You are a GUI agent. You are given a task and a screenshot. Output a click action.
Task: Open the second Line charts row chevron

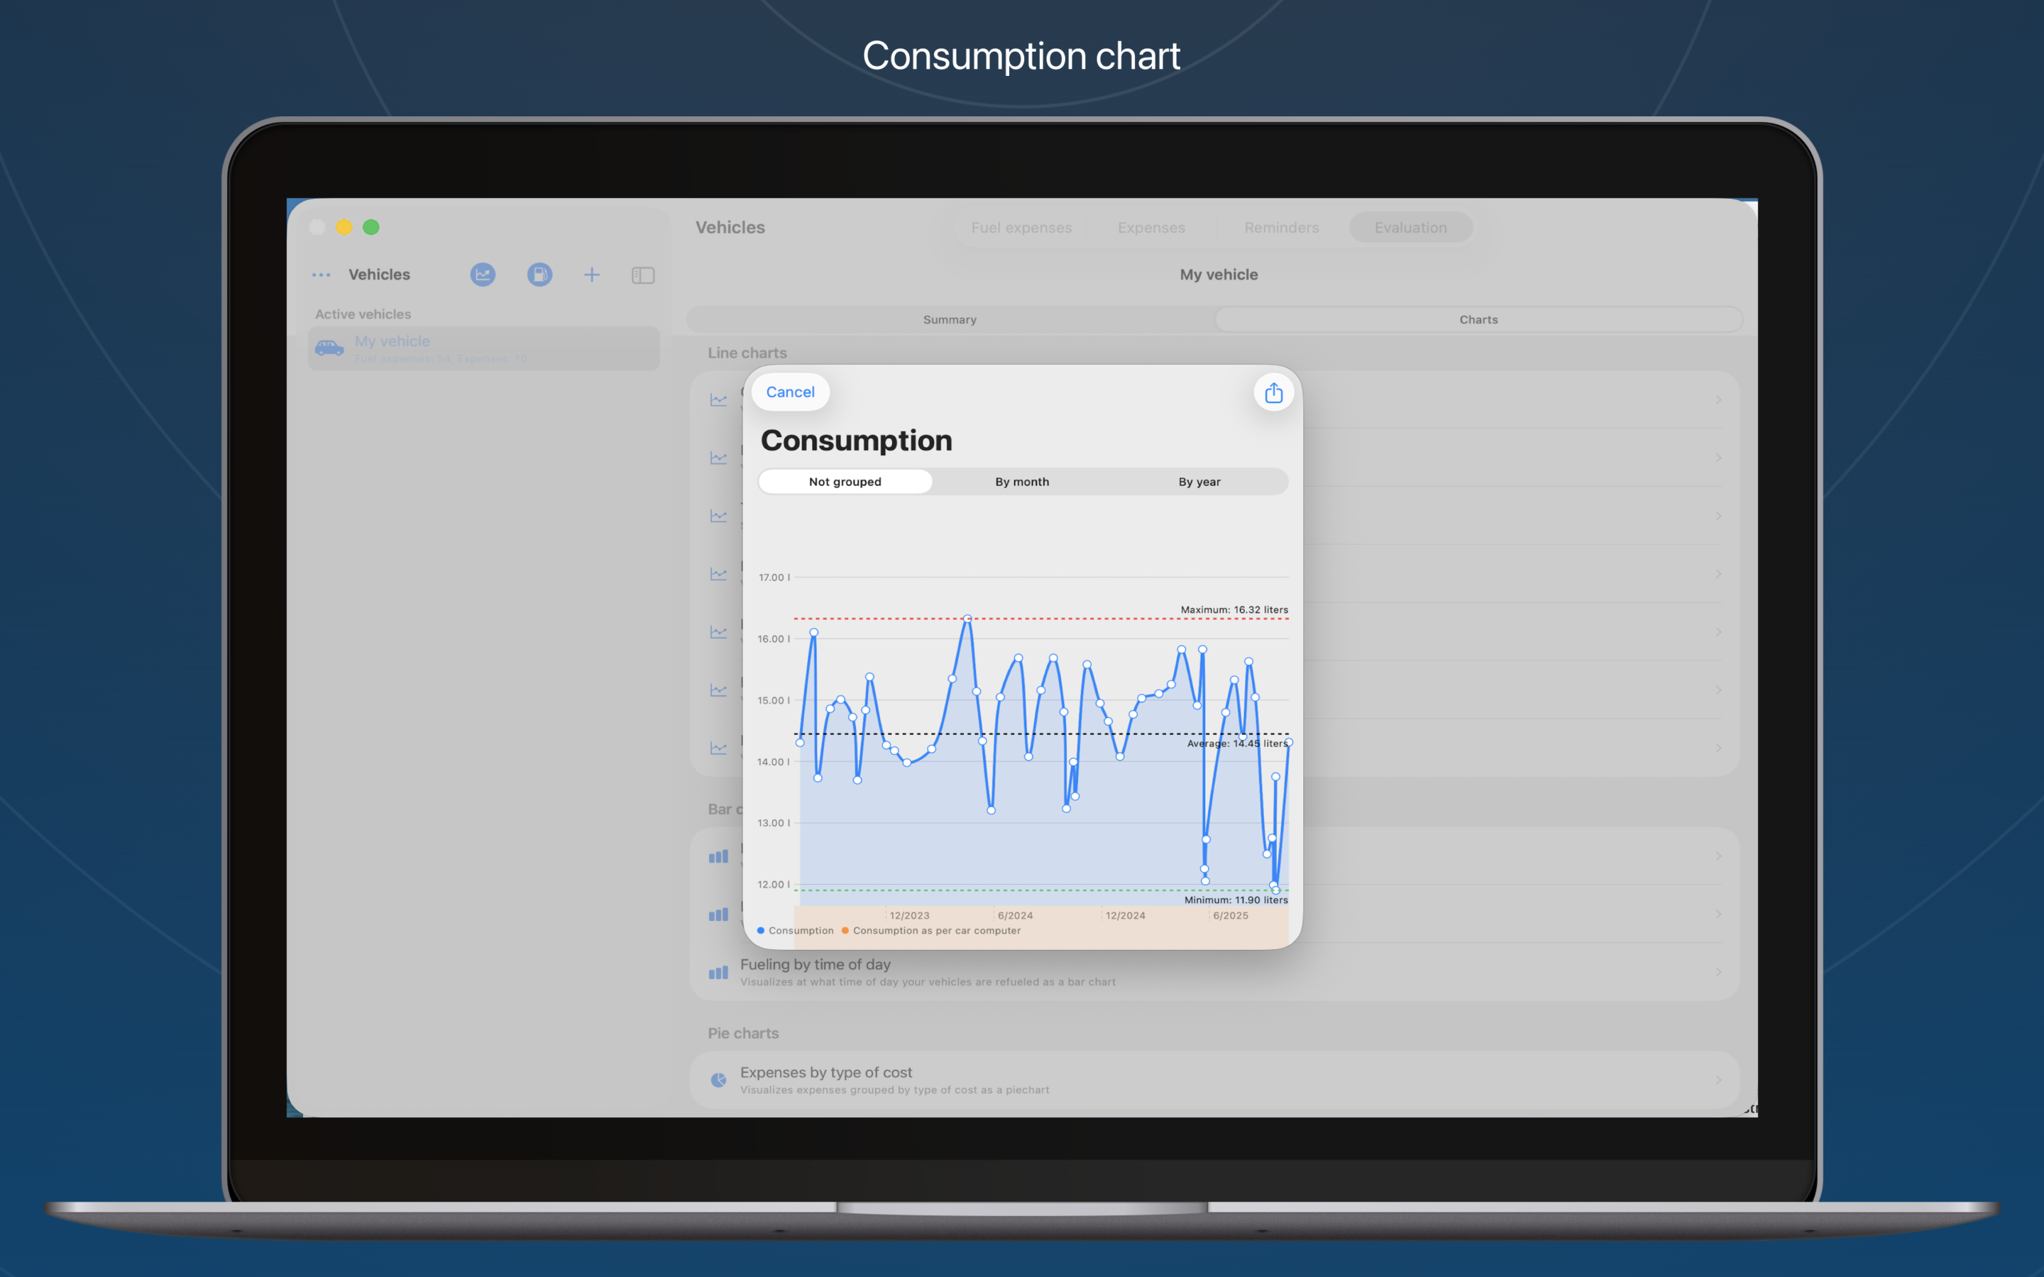pos(1718,458)
